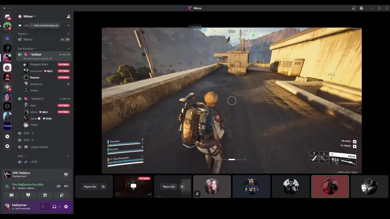The width and height of the screenshot is (390, 219).
Task: Pop out first Yayını izle stream
Action: 103,187
